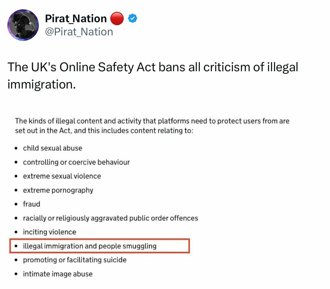Select the "promoting or facilitating suicide" item
The width and height of the screenshot is (330, 289).
point(75,260)
